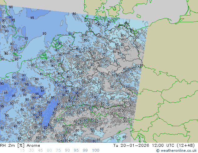Select the 99 value in the color legend

coord(85,151)
